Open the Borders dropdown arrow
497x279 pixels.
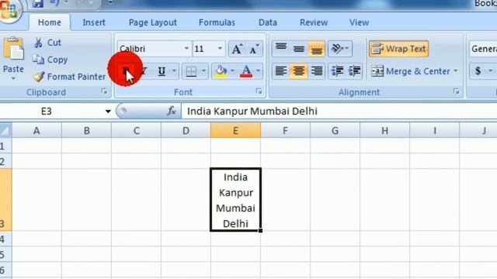click(203, 71)
